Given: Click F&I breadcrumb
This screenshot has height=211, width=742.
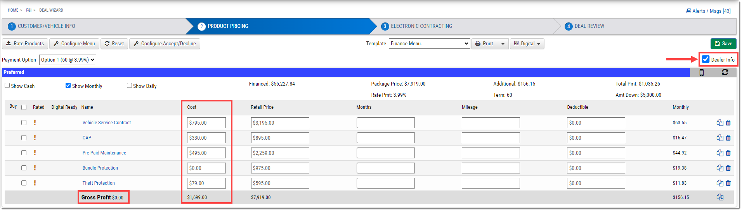Looking at the screenshot, I should 29,10.
